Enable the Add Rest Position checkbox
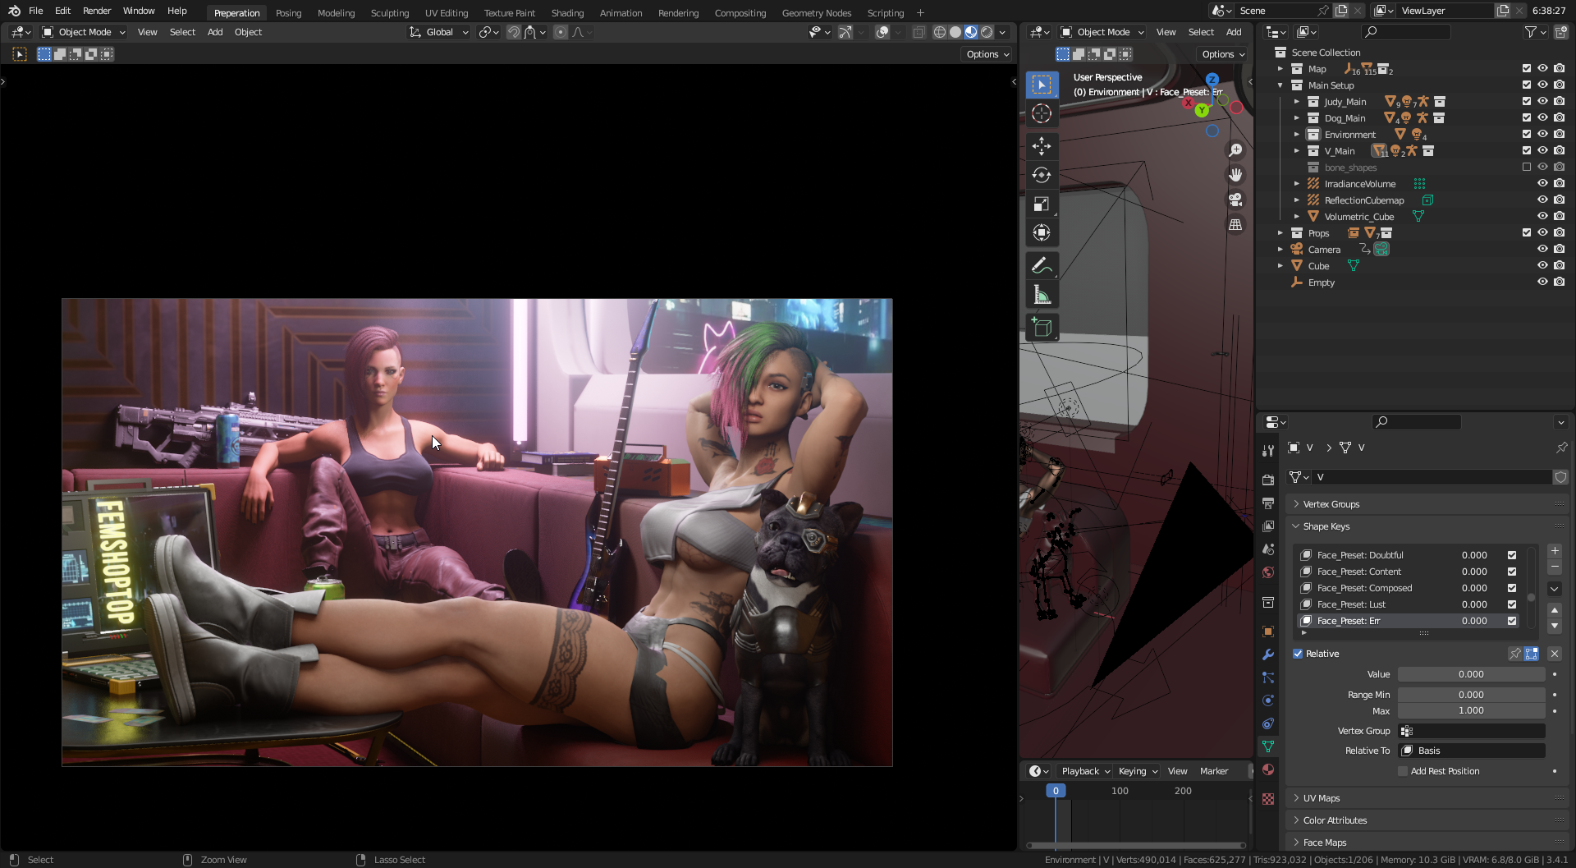 (x=1403, y=771)
